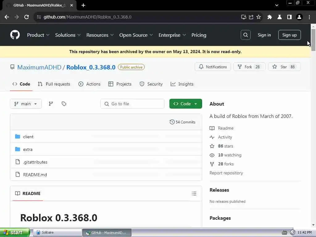This screenshot has width=316, height=237.
Task: Click the browser address bar URL
Action: pos(87,17)
